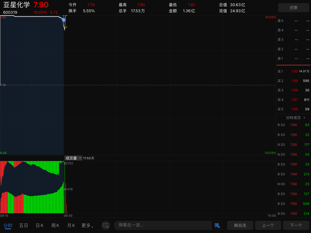Toggle the blue 弹 danmaku switch
Viewport: 311px width, 233px height.
(217, 225)
